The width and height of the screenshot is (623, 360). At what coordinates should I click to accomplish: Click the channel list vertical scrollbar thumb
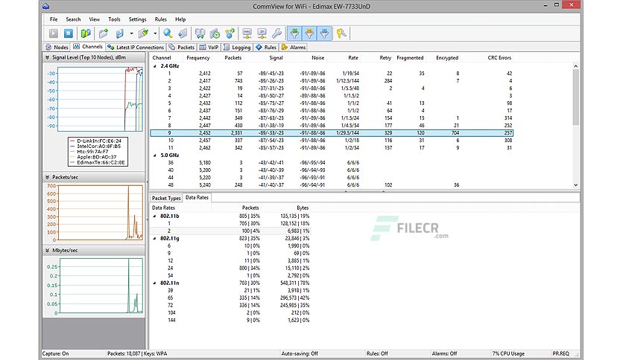pos(576,97)
